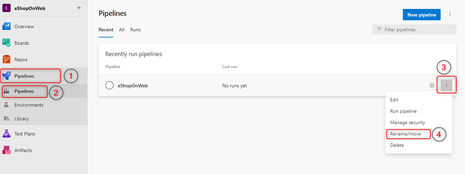Click the eShopOnWeb pipeline status circle

[110, 86]
